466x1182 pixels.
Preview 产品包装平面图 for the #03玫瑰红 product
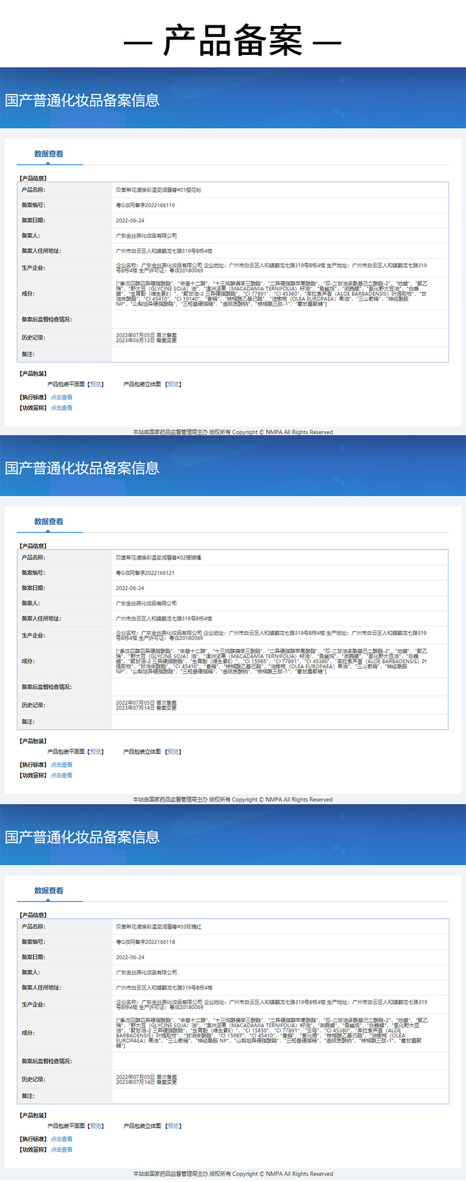(x=96, y=1126)
